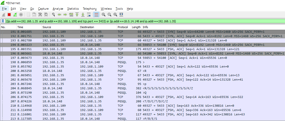Open the Statistics menu
285x121 pixels.
(73, 9)
